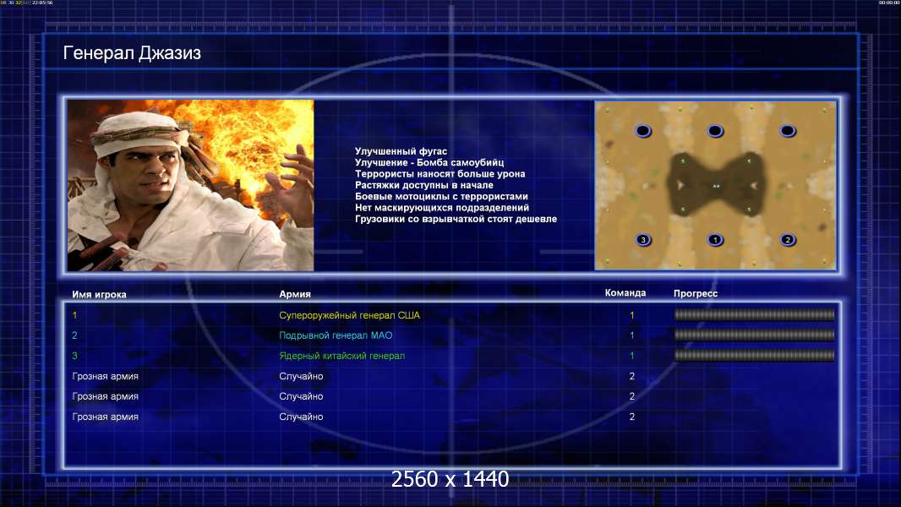Click progress bar of player 2
Viewport: 901px width, 507px height.
click(x=754, y=335)
